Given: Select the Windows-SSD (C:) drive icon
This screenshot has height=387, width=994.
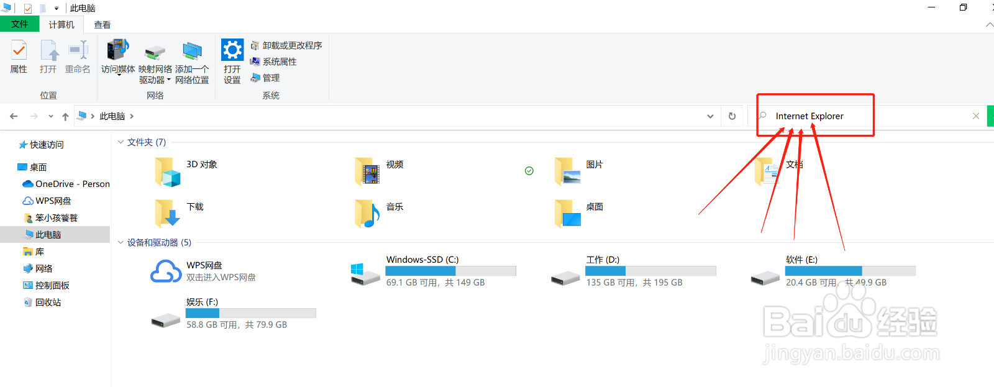Looking at the screenshot, I should [x=365, y=275].
